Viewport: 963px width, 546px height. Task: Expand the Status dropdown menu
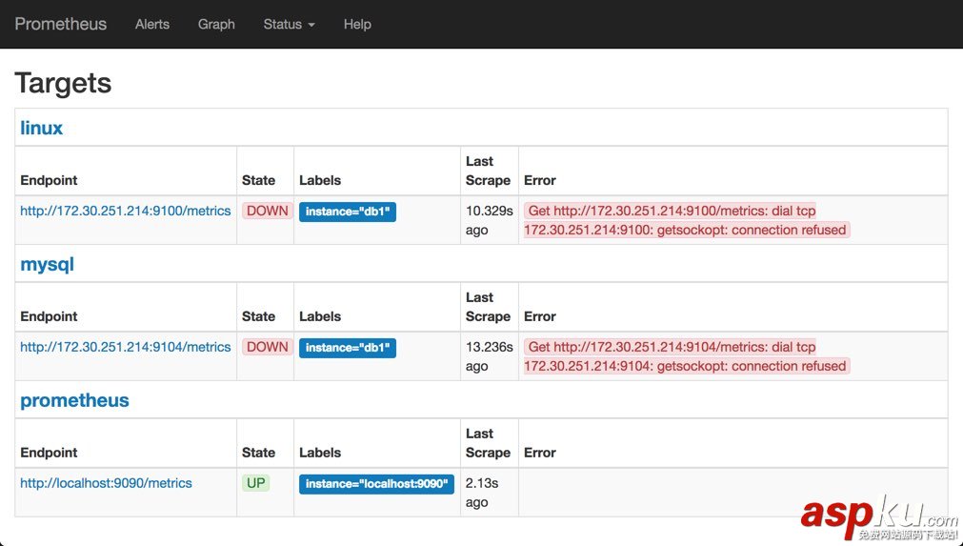click(290, 24)
